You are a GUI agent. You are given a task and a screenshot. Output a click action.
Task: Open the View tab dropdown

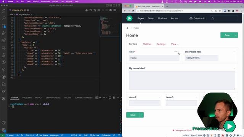(x=175, y=44)
